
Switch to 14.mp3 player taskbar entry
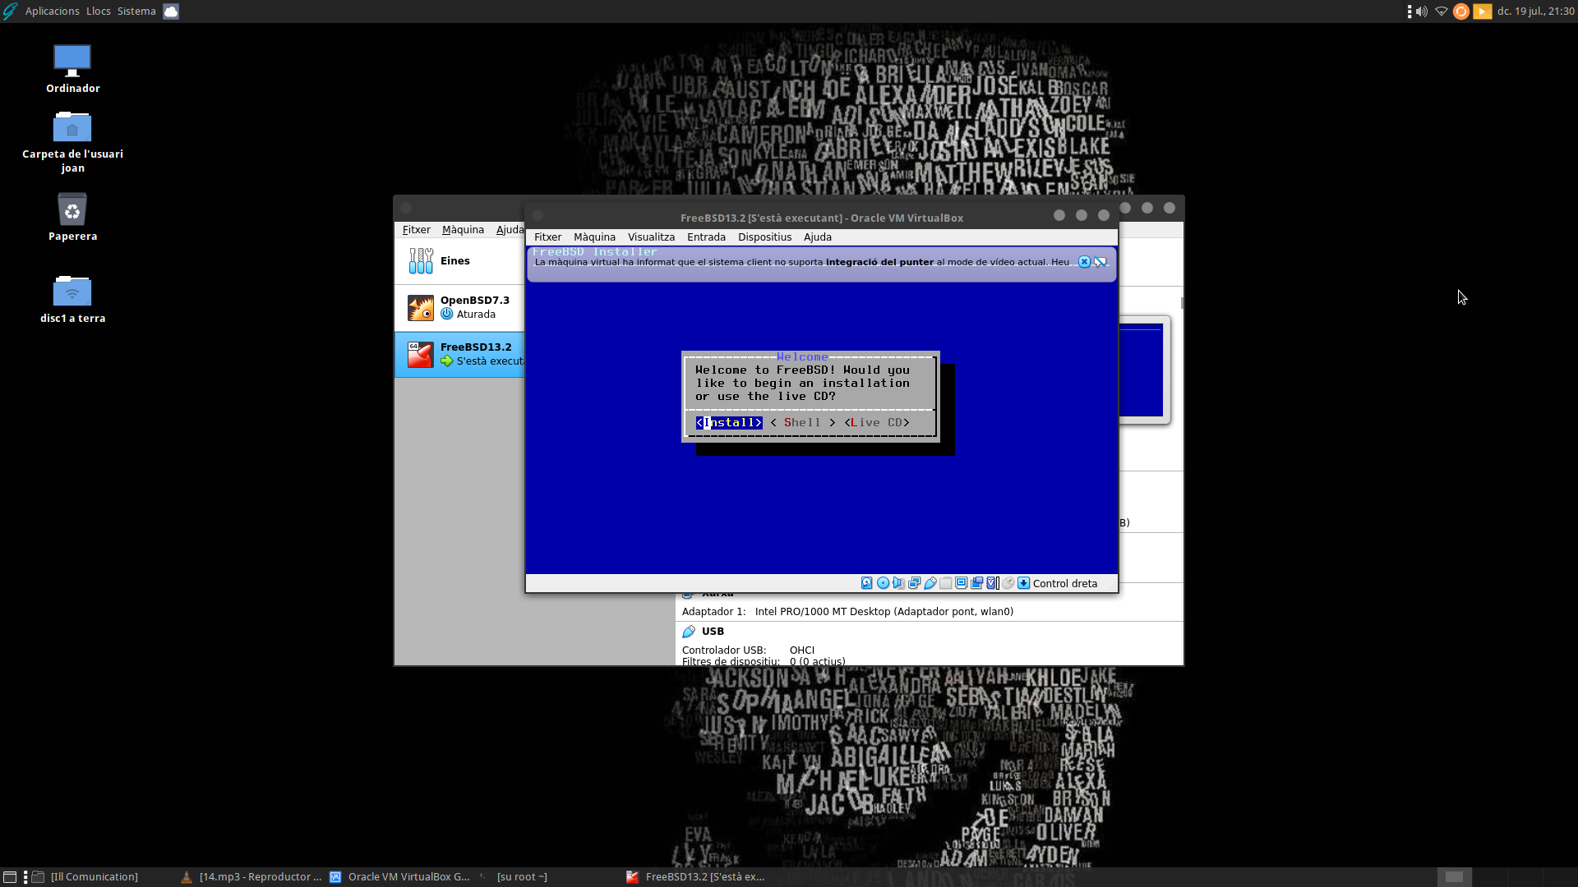[x=251, y=877]
